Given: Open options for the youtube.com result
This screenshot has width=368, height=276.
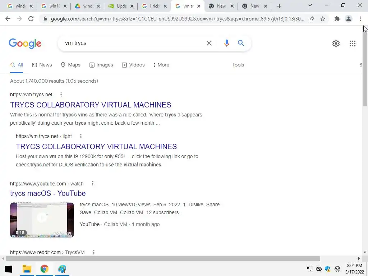Looking at the screenshot, I should [93, 184].
